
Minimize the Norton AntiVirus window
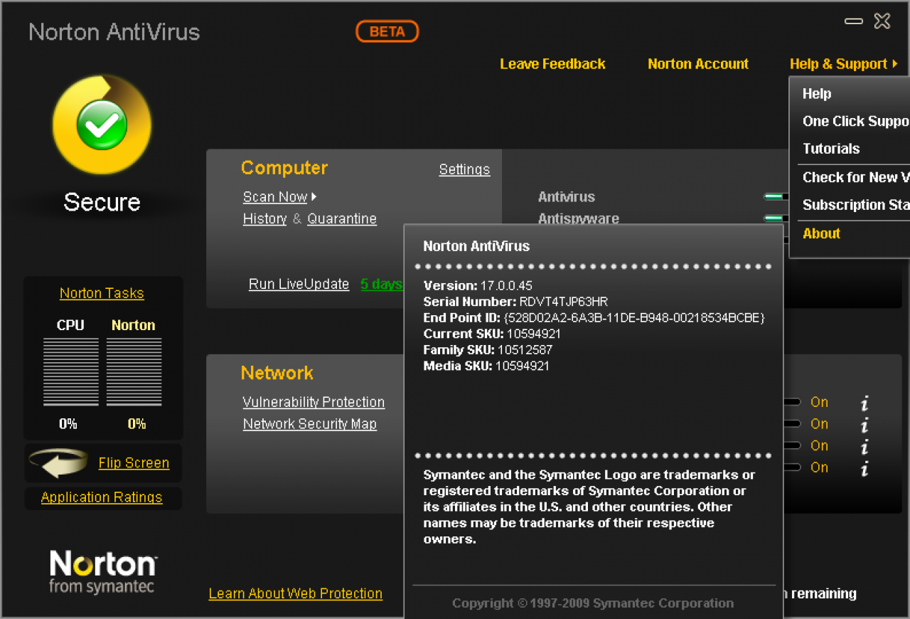coord(853,21)
